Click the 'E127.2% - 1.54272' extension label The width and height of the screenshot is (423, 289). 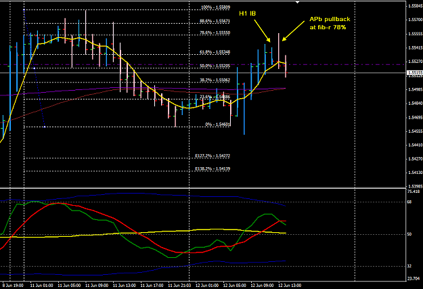[x=213, y=156]
